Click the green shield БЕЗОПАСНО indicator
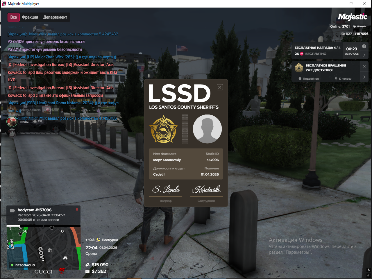Image resolution: width=372 pixels, height=279 pixels. 12,265
